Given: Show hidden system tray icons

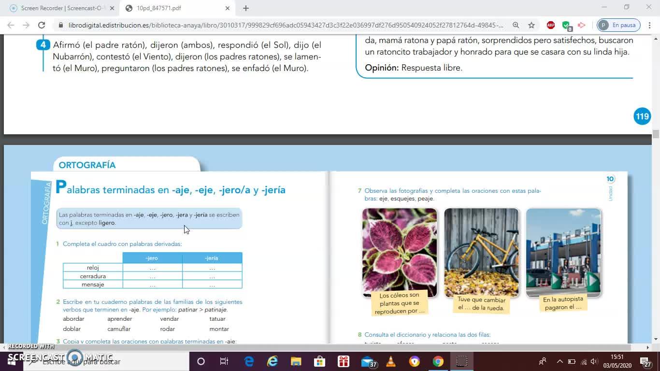Looking at the screenshot, I should tap(560, 361).
